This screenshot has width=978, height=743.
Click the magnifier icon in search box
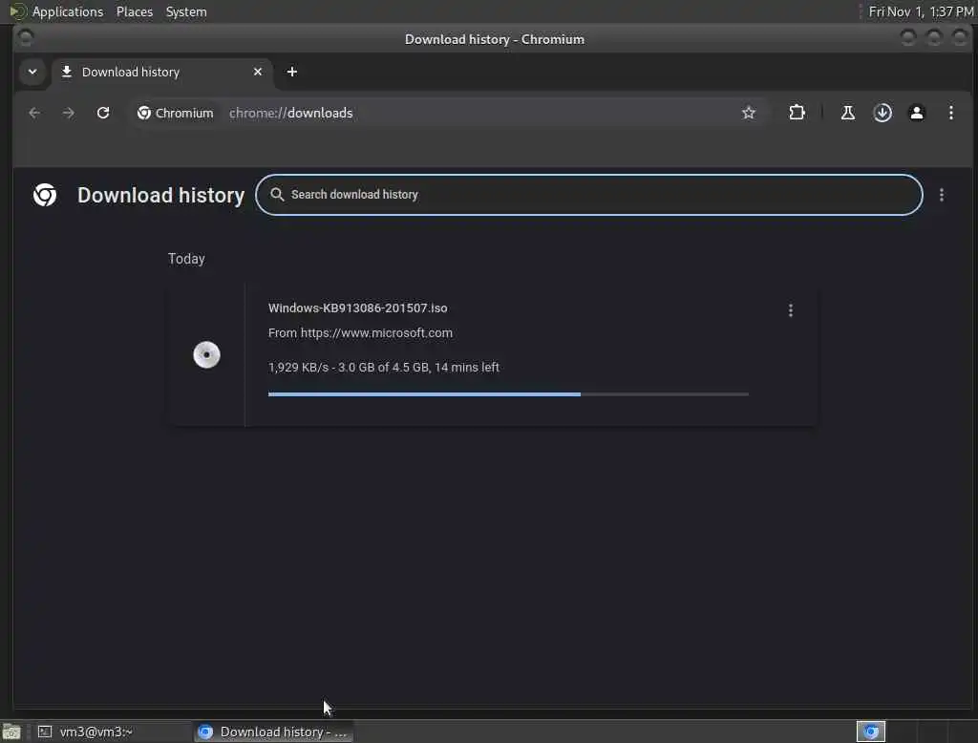pos(277,195)
